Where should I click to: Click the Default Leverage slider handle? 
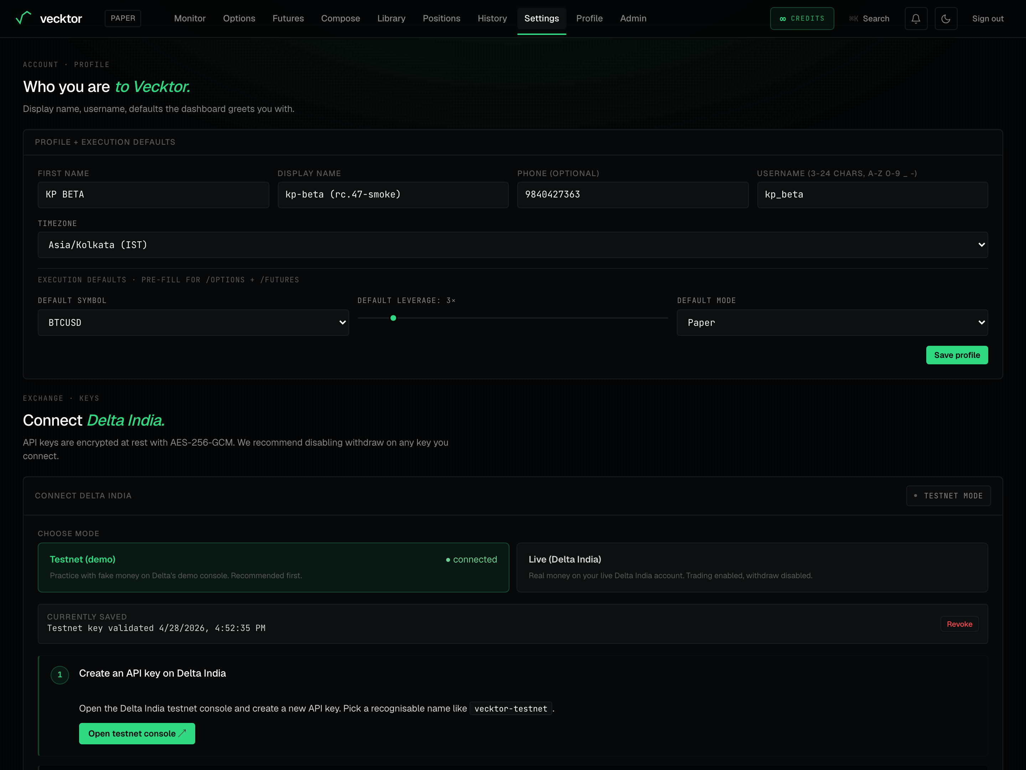tap(393, 318)
